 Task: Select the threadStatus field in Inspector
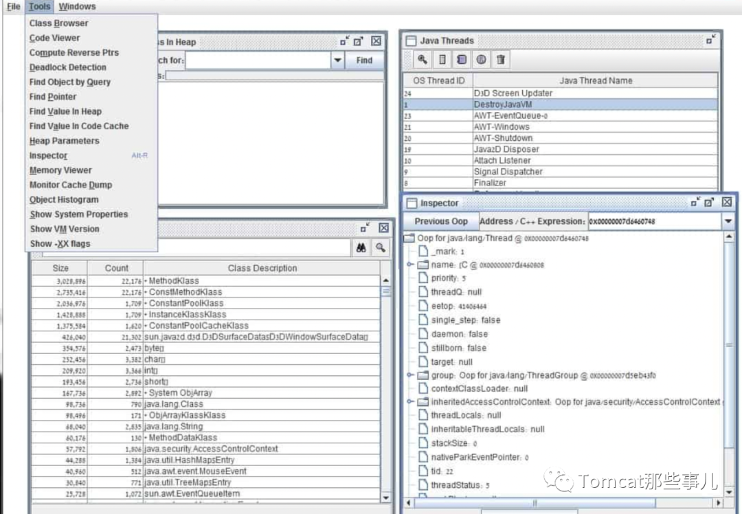click(x=460, y=485)
